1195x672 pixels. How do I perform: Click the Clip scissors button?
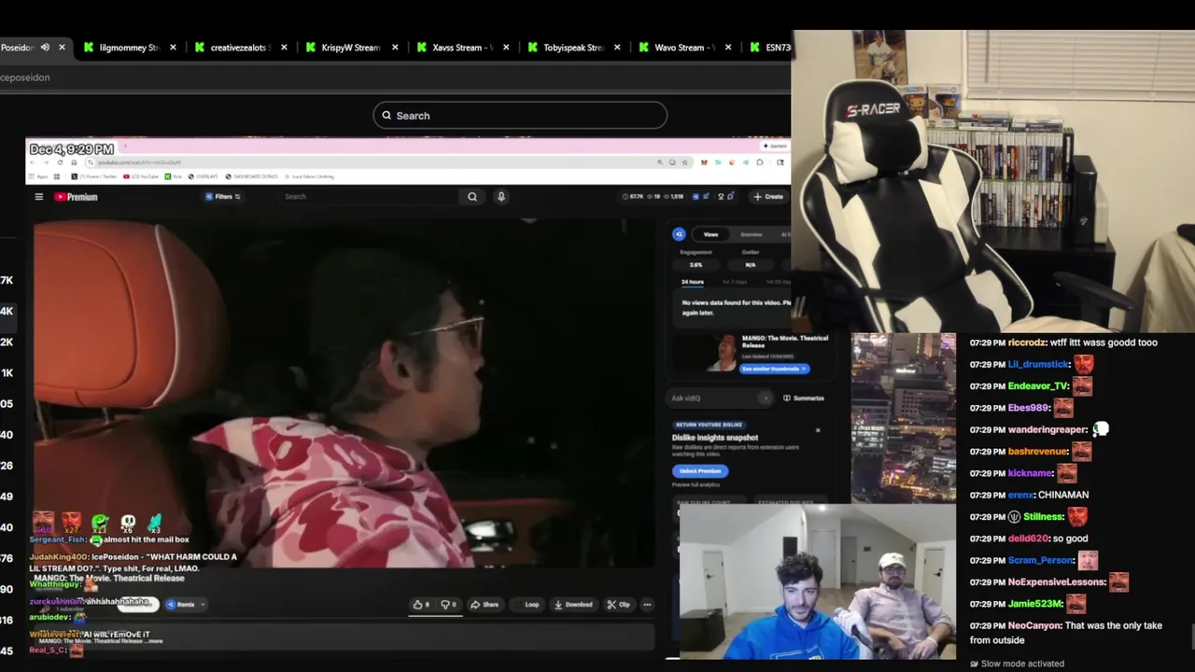click(x=618, y=605)
